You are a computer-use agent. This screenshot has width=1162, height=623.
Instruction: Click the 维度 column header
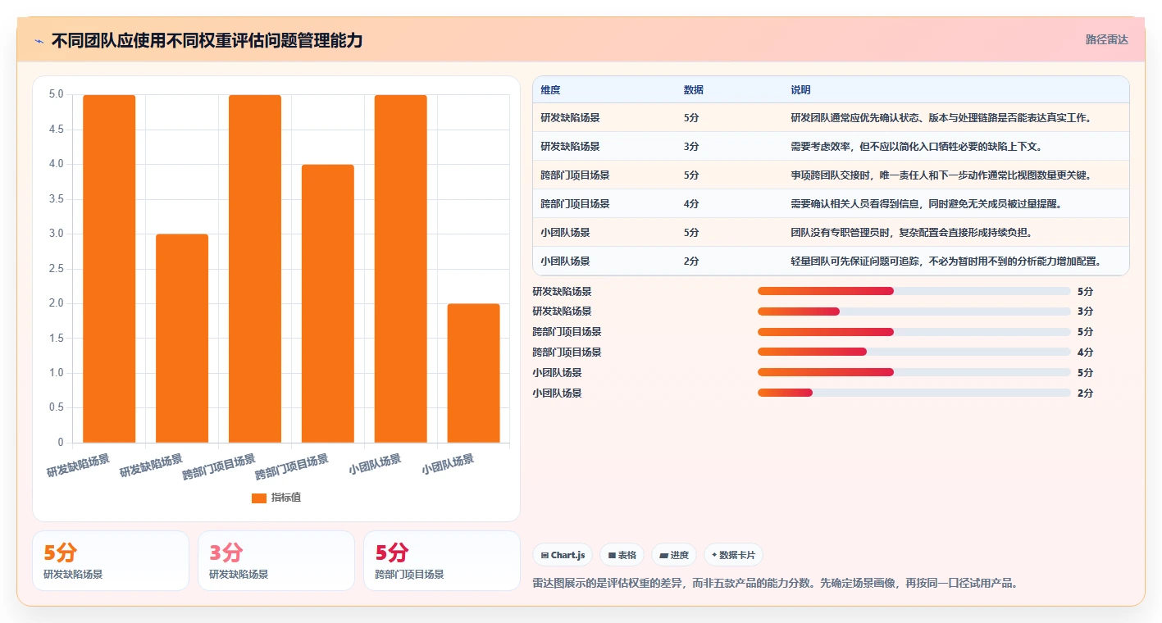[604, 89]
